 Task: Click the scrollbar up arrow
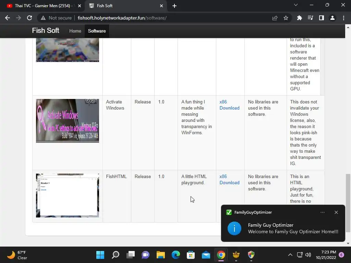pyautogui.click(x=348, y=27)
